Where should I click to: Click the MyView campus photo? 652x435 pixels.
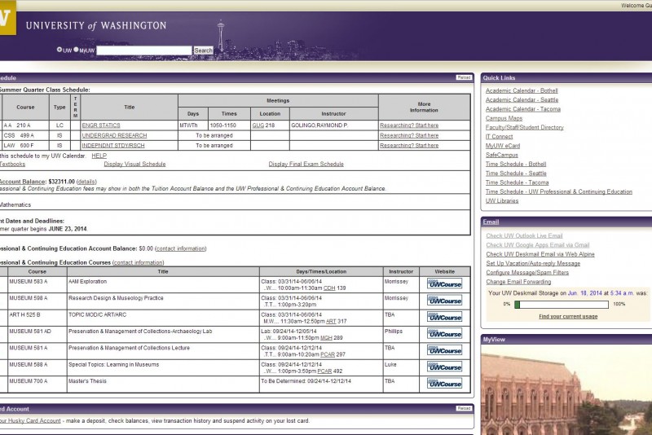click(x=566, y=389)
